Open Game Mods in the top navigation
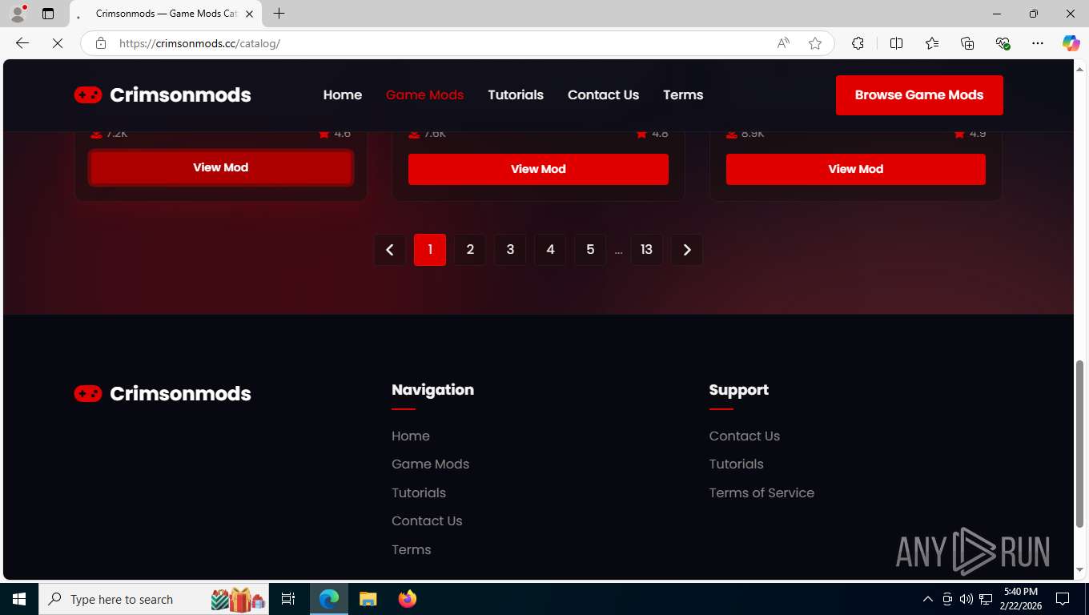The height and width of the screenshot is (615, 1089). click(x=424, y=94)
